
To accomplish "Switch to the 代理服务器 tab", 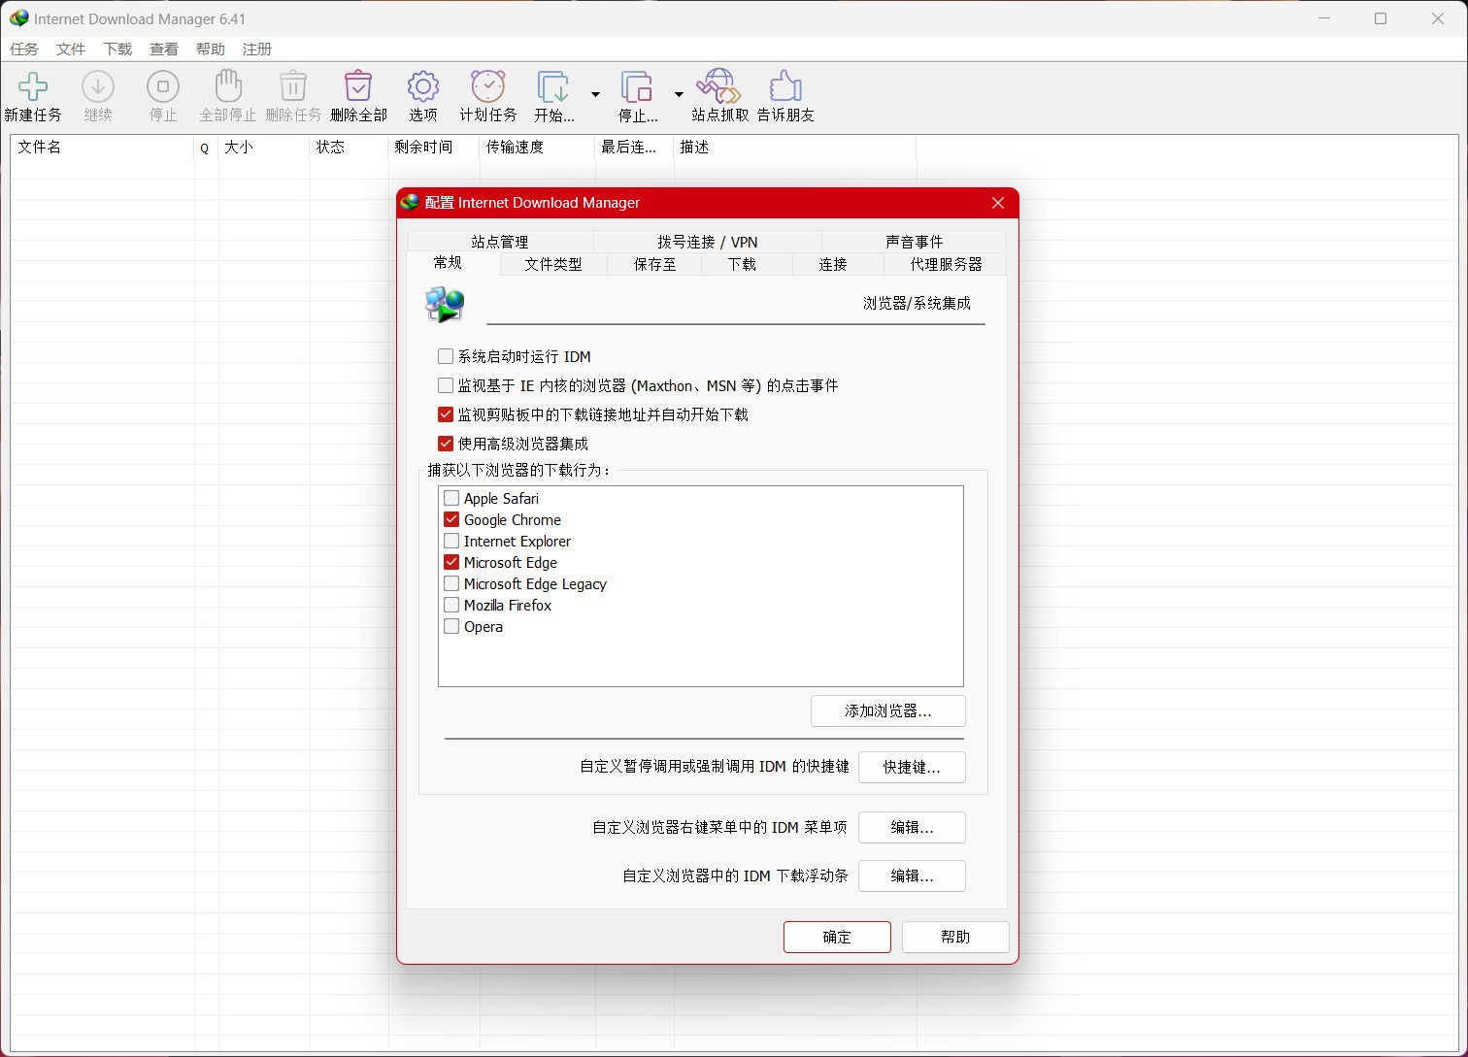I will click(946, 264).
